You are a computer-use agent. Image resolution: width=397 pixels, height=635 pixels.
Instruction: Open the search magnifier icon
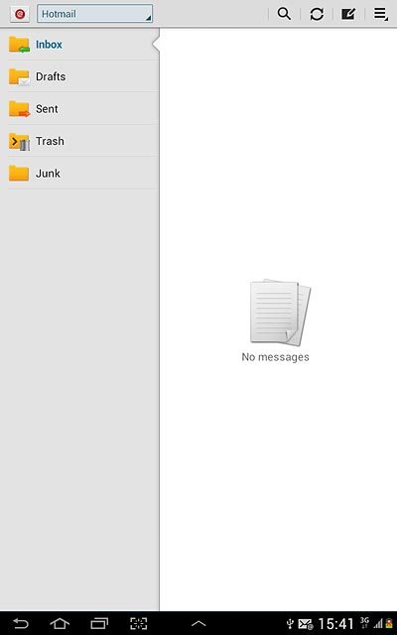coord(284,14)
